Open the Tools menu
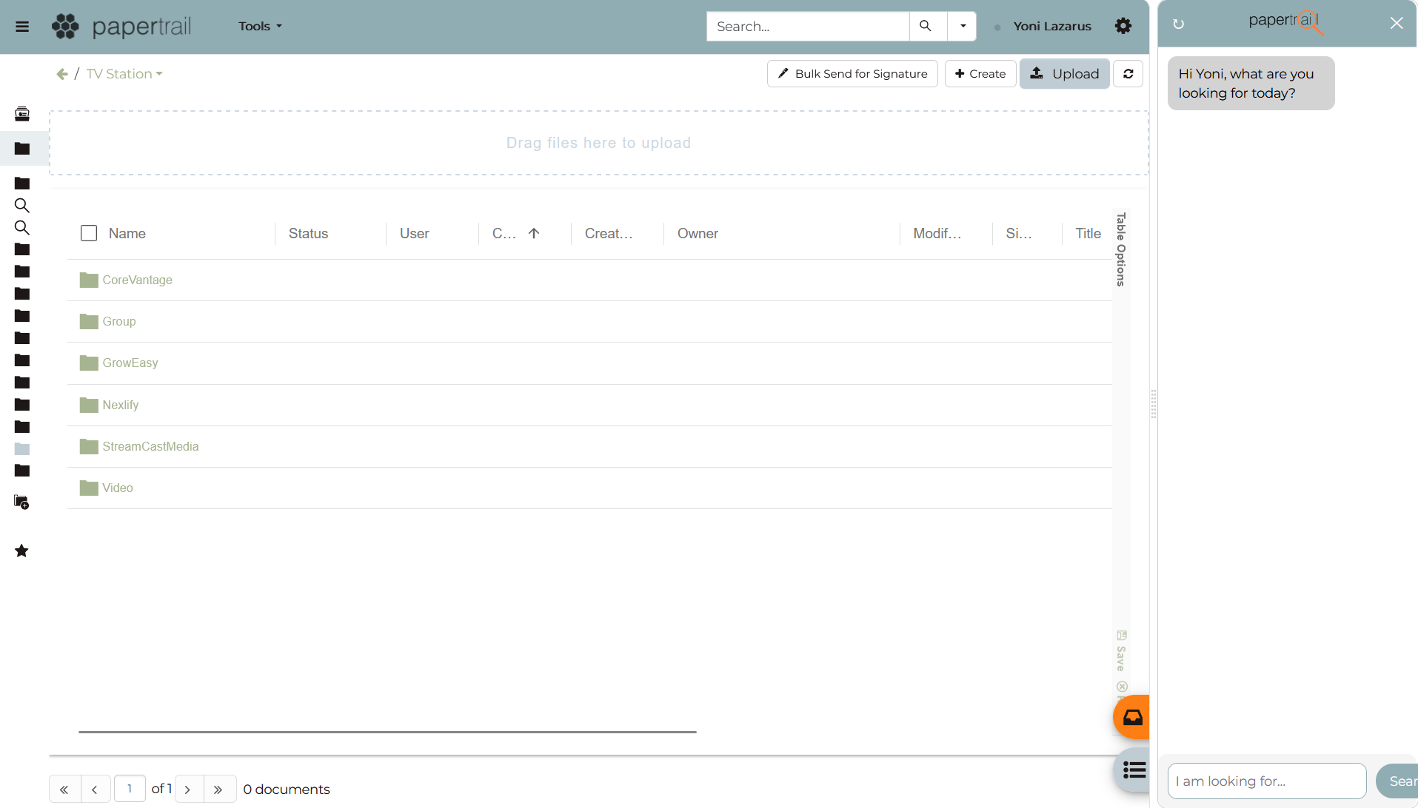 pyautogui.click(x=260, y=26)
